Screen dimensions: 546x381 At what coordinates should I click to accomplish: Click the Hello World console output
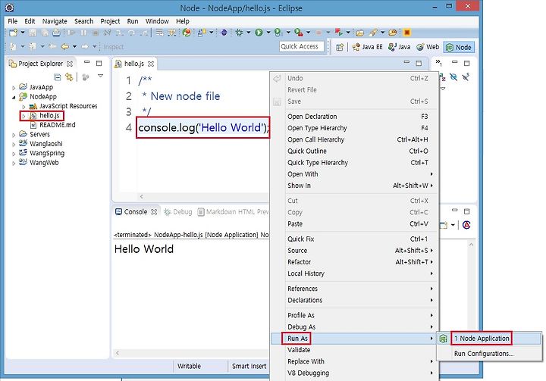pos(144,249)
